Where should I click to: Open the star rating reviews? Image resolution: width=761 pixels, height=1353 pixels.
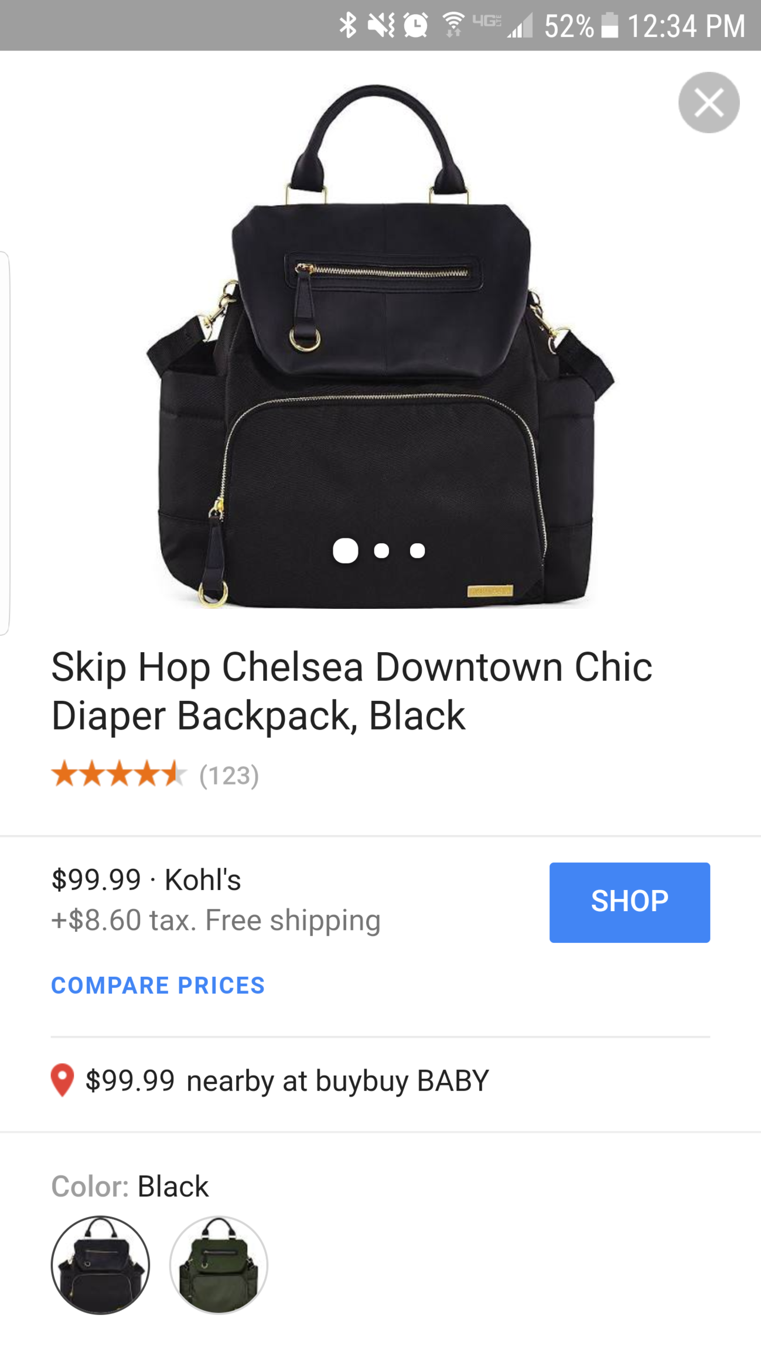155,775
